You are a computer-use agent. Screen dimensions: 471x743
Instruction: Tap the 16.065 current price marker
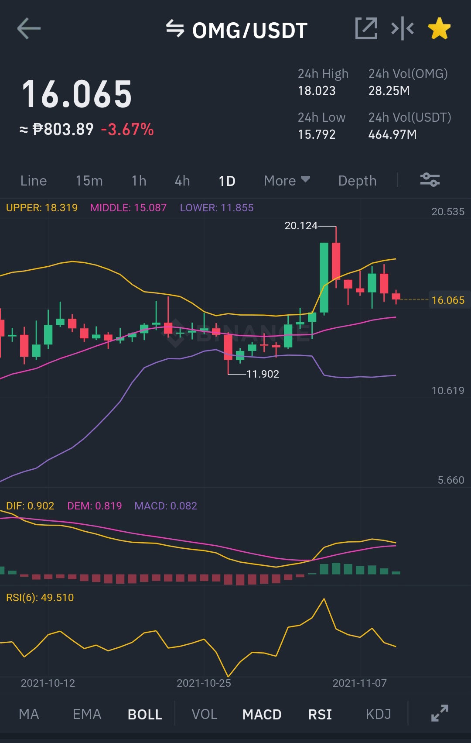click(448, 300)
